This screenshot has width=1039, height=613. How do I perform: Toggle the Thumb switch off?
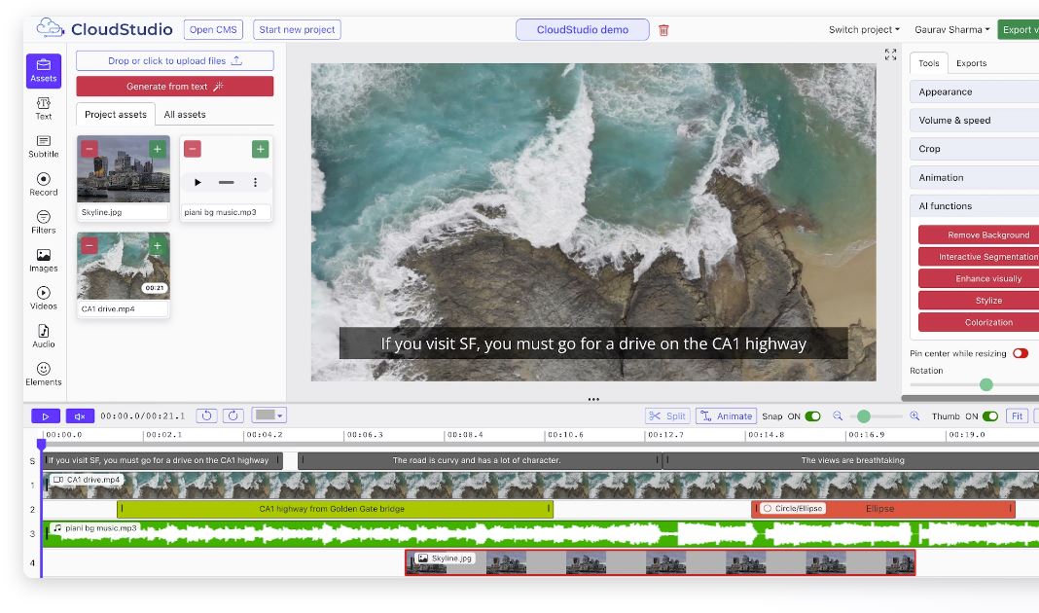pyautogui.click(x=989, y=416)
